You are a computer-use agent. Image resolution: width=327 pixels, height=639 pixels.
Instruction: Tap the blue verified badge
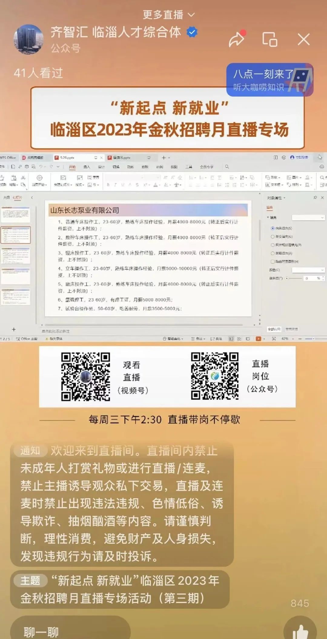coord(192,32)
